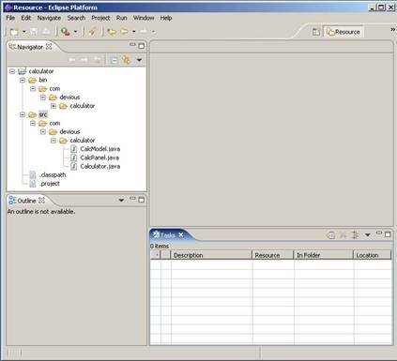The image size is (397, 361).
Task: Select CalcPanel.java file
Action: pyautogui.click(x=99, y=158)
